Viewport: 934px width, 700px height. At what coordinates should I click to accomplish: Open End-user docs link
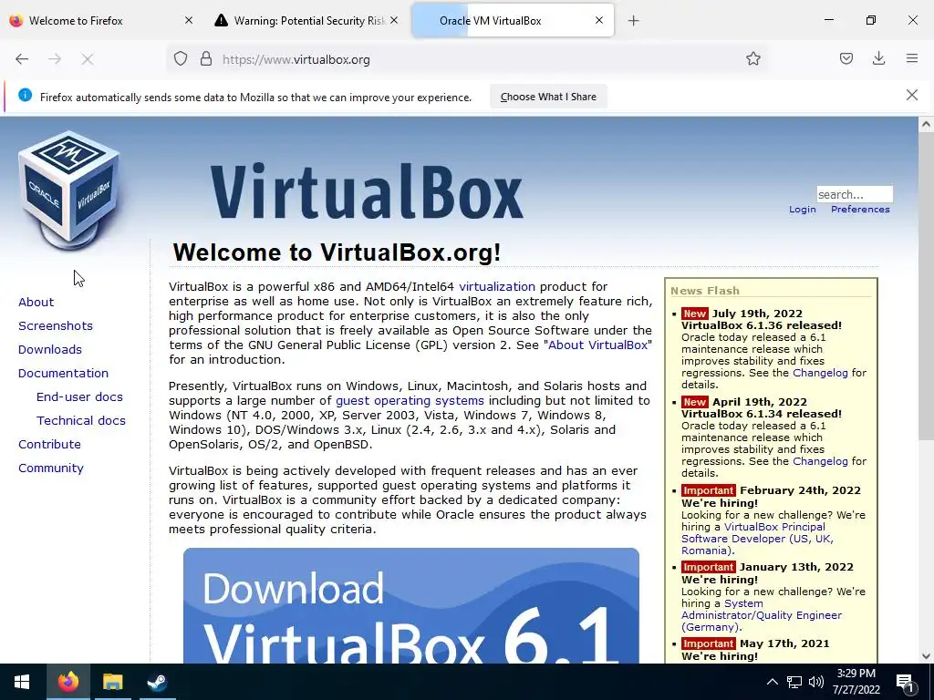click(79, 397)
